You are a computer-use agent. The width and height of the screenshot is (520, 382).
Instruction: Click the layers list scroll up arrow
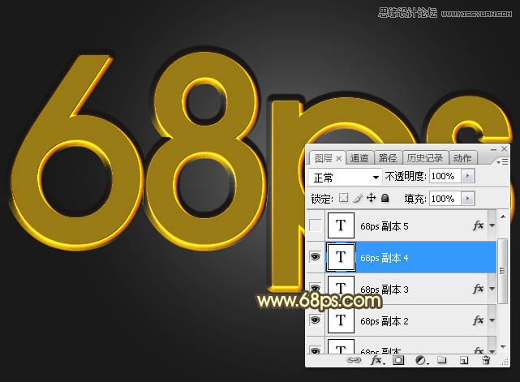click(503, 217)
